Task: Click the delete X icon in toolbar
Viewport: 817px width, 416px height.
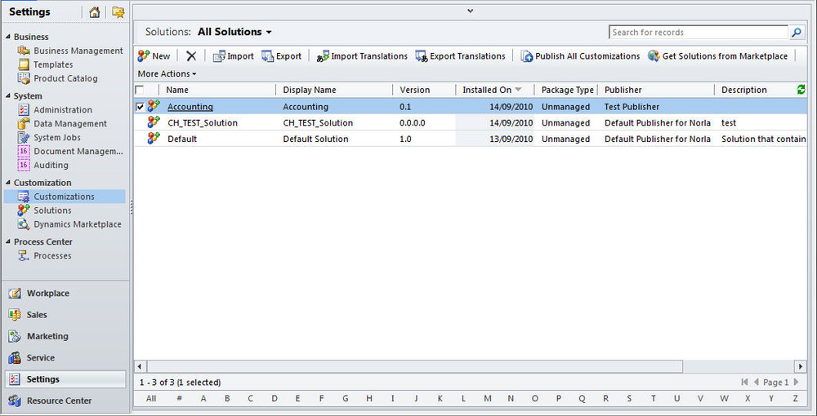Action: (191, 56)
